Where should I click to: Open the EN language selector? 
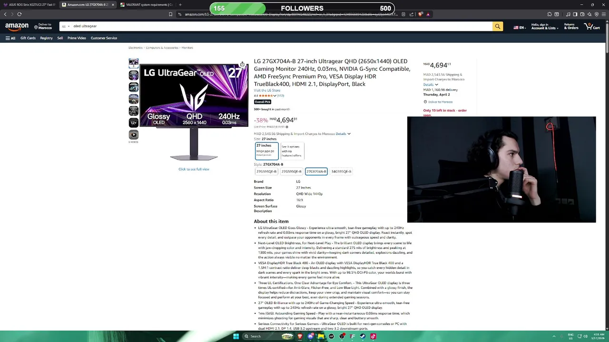point(519,28)
